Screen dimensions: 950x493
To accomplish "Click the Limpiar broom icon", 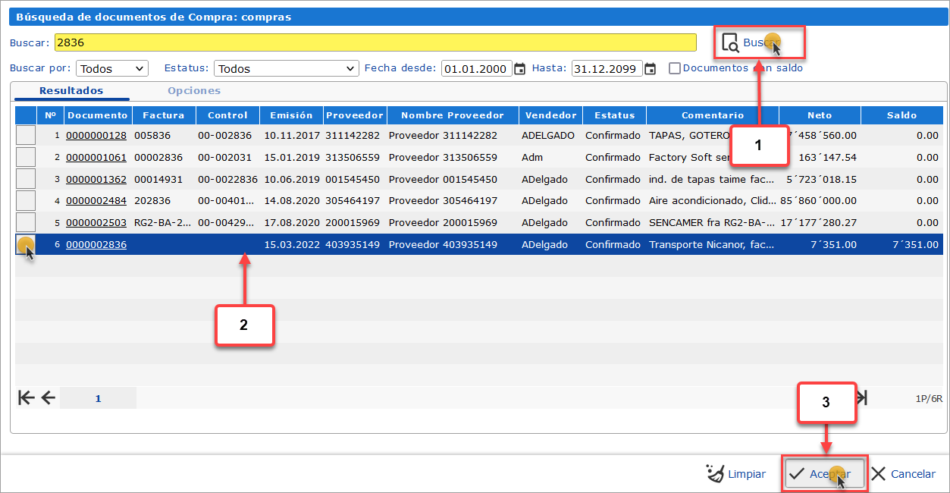I will pos(714,474).
